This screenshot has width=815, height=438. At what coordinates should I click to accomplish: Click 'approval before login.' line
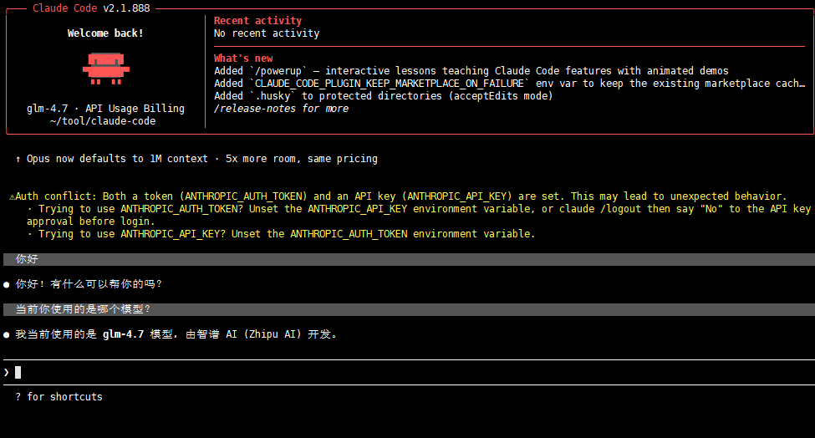91,222
